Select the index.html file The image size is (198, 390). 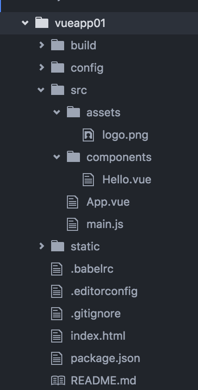coord(98,336)
